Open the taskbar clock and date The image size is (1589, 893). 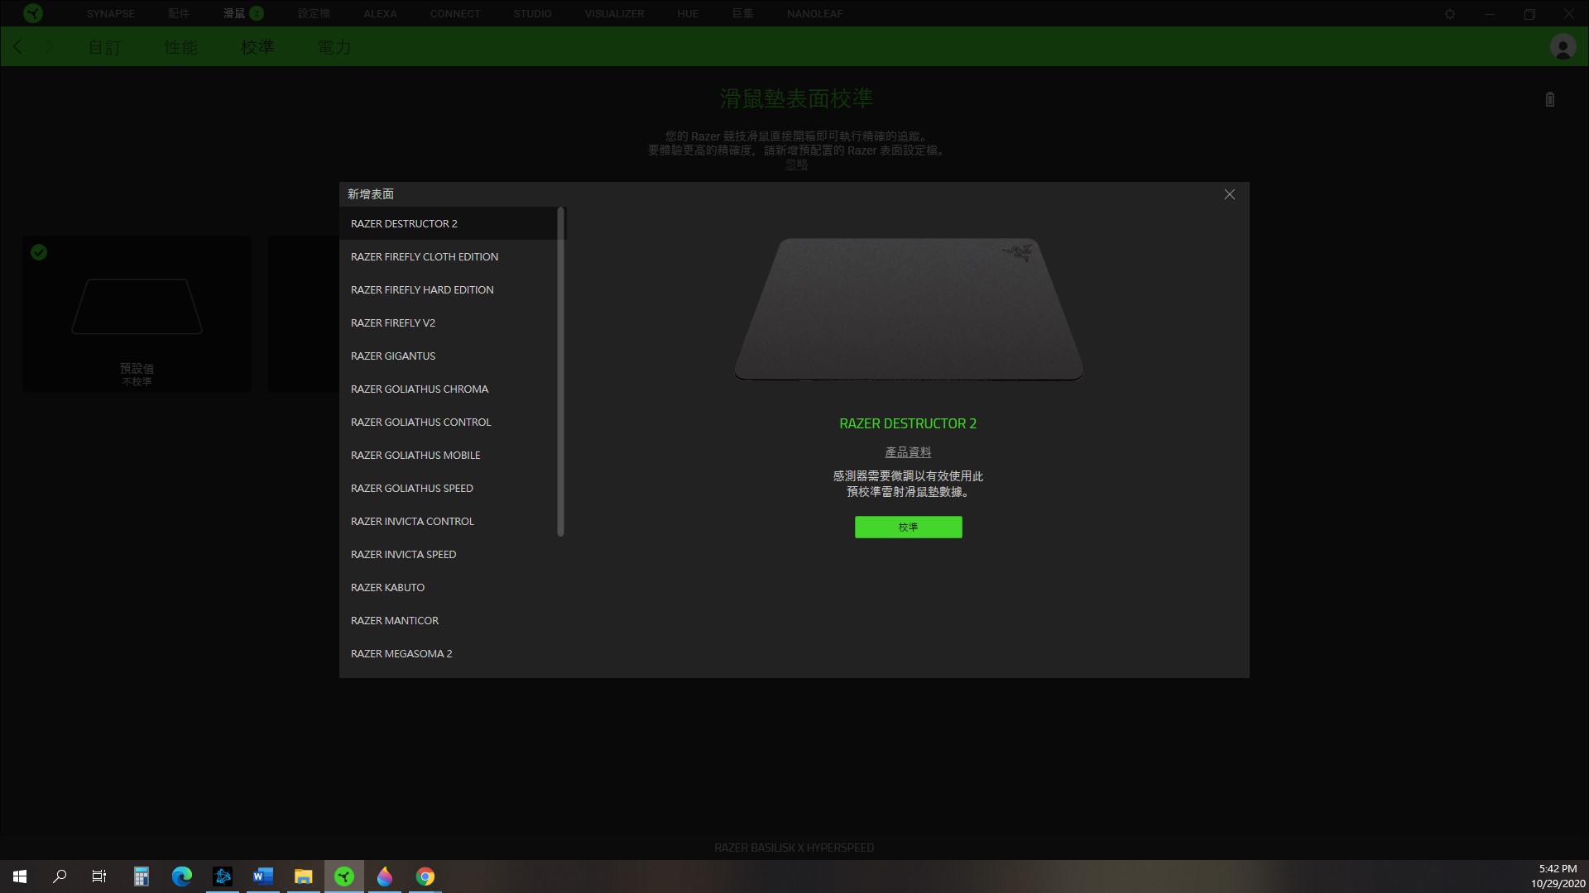[1558, 876]
